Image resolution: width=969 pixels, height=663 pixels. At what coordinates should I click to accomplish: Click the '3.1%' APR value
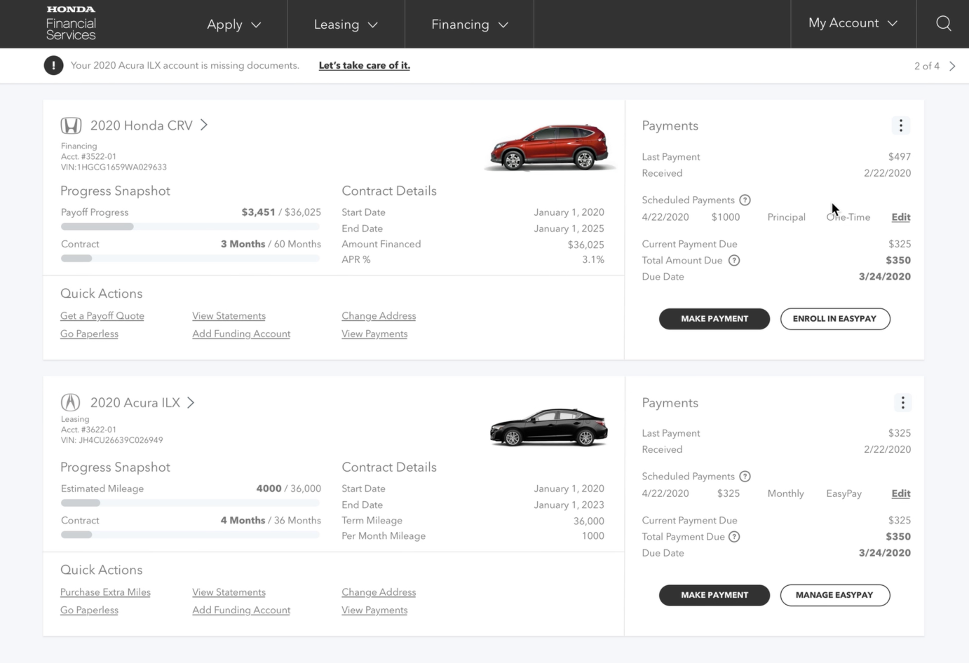[x=593, y=259]
